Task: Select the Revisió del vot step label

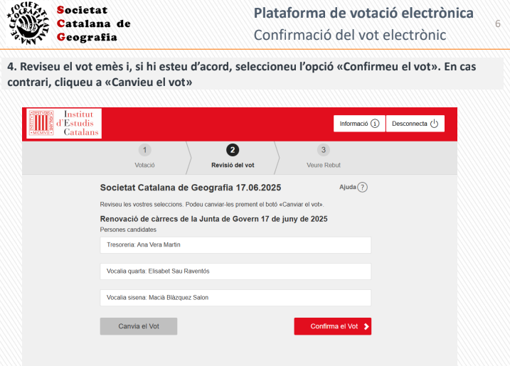Action: pyautogui.click(x=233, y=165)
